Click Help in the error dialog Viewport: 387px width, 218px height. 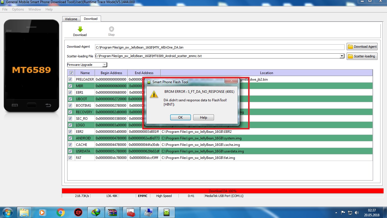coord(203,118)
